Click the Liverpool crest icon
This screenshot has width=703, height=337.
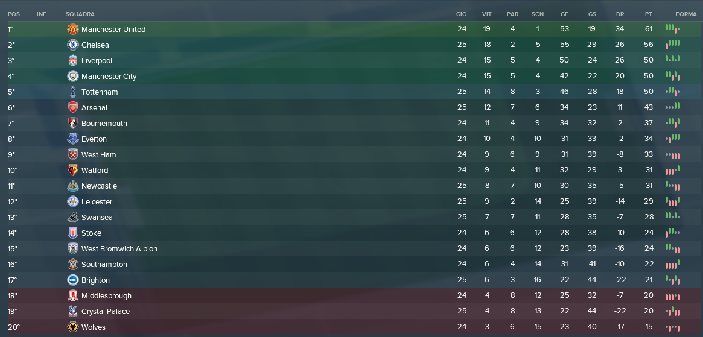(x=72, y=60)
